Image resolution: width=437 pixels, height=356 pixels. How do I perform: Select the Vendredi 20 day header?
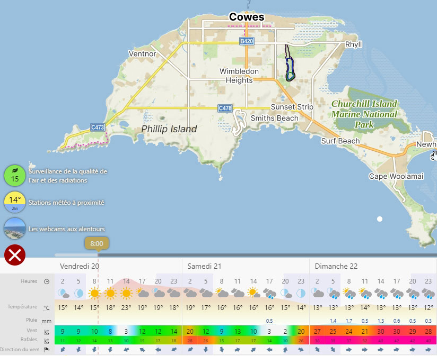(x=79, y=266)
